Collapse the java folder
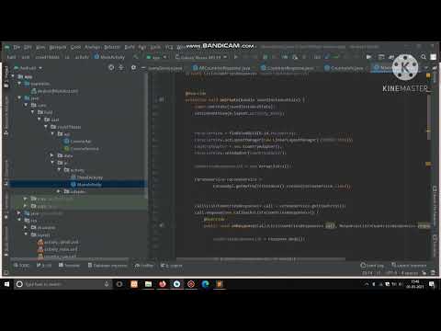Viewport: 441px width, 331px height. [19, 98]
